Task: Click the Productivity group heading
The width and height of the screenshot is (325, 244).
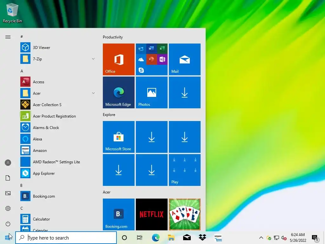Action: pos(113,37)
